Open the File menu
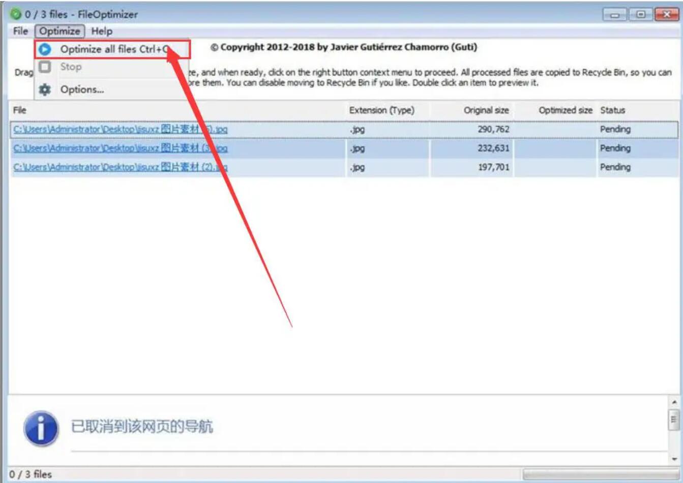 20,31
